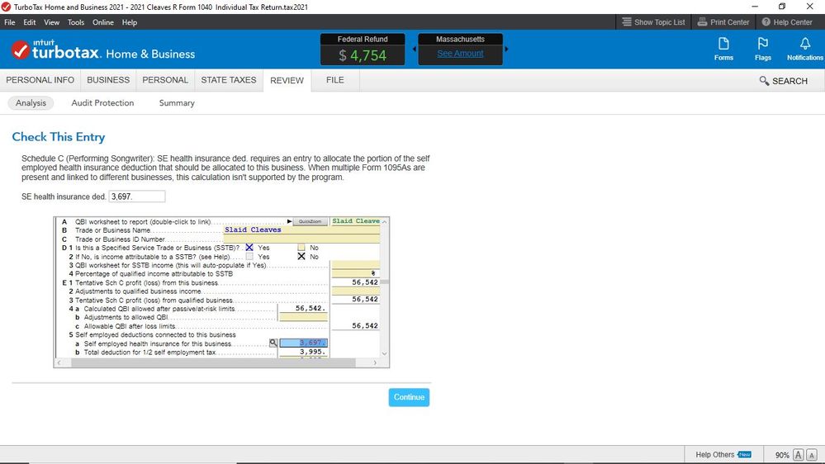Show Topic List

pos(653,22)
